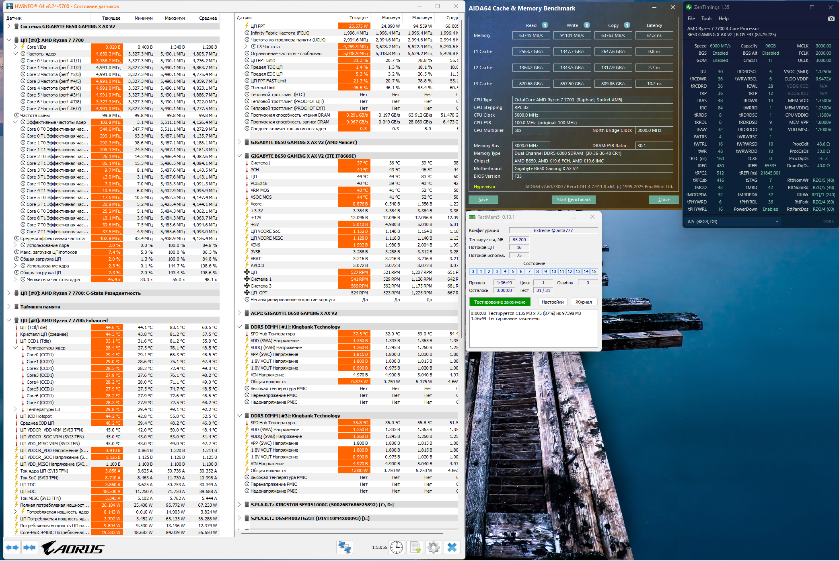Click the shrink columns blue arrows icon
839x561 pixels.
tap(29, 547)
